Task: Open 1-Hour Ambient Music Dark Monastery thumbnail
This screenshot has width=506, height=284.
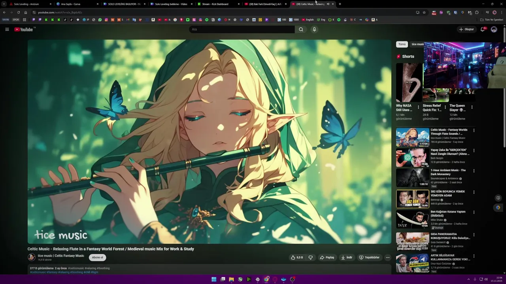Action: point(413,178)
